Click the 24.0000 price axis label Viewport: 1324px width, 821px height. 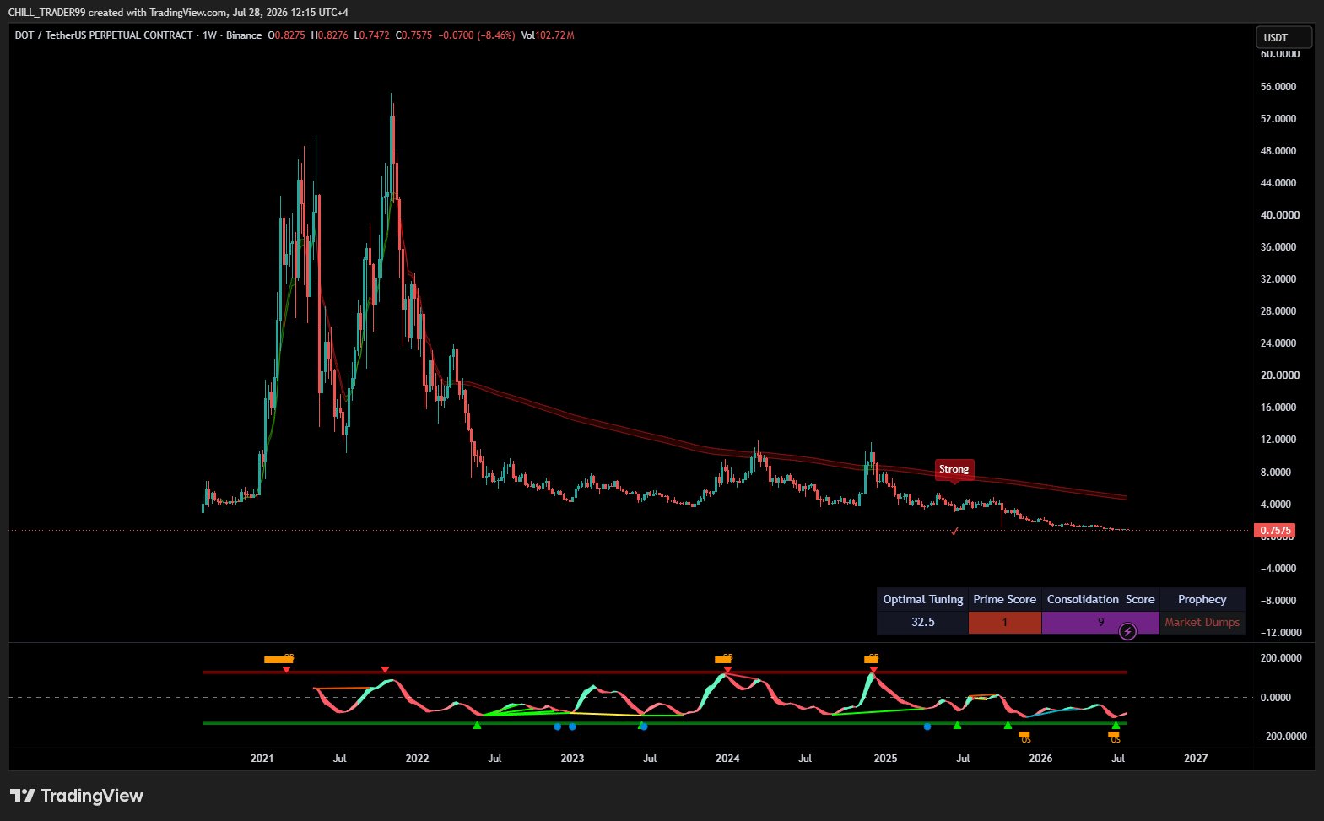[x=1278, y=343]
